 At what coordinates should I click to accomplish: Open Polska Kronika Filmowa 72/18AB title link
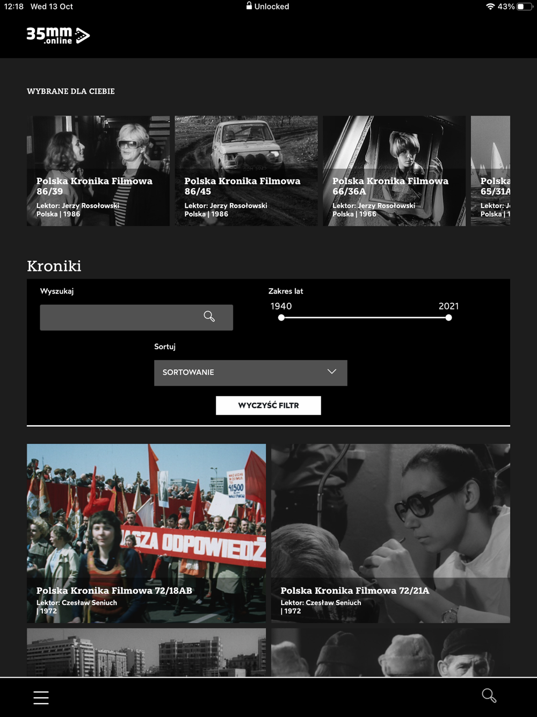114,590
